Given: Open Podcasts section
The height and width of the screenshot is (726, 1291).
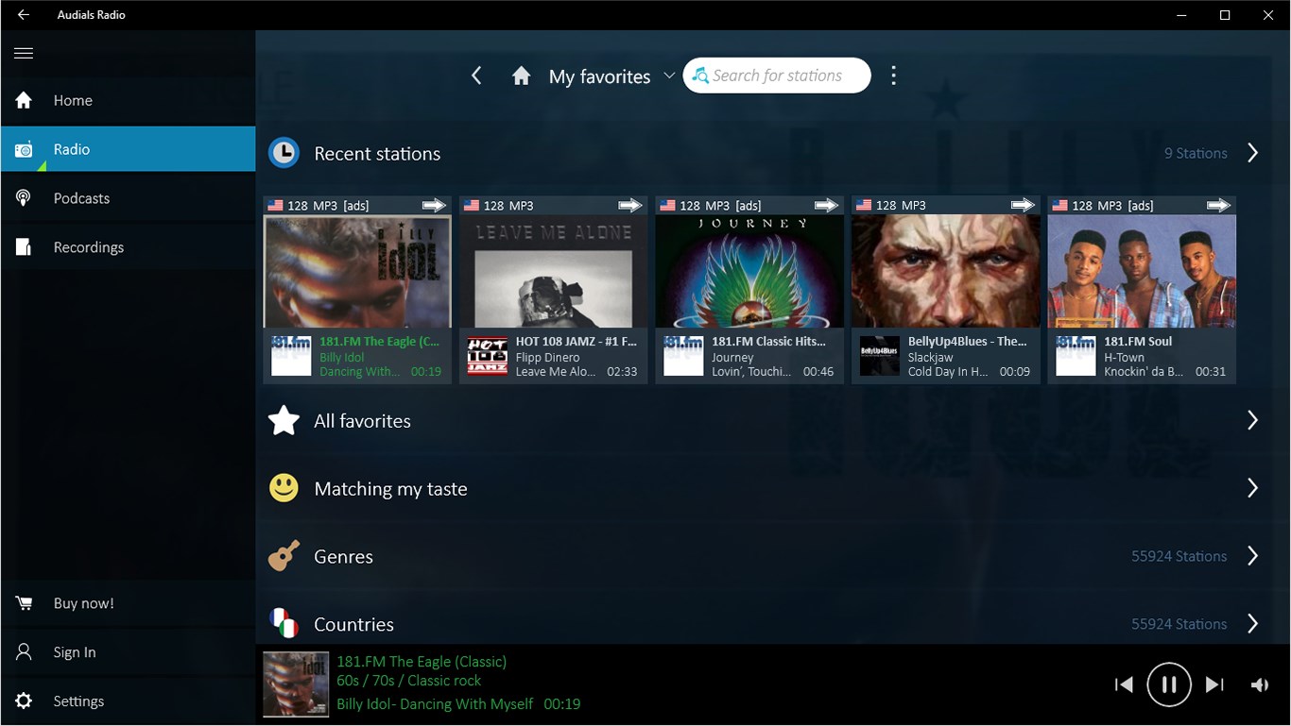Looking at the screenshot, I should point(128,198).
